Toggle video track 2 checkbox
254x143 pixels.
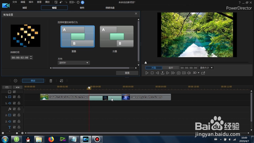(14, 115)
